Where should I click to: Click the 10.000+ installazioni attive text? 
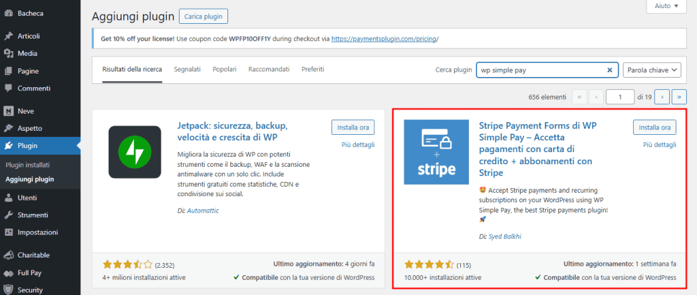click(442, 278)
